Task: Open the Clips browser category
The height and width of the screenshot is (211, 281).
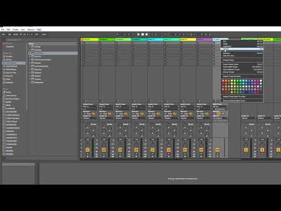Action: point(8,79)
